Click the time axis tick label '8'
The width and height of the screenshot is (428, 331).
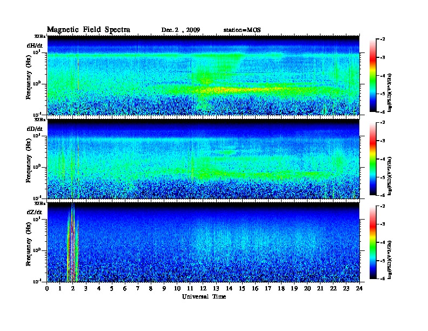151,289
